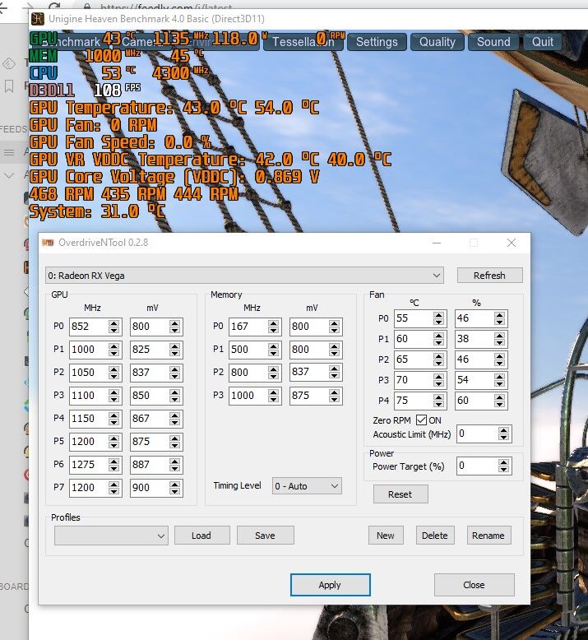Image resolution: width=588 pixels, height=640 pixels.
Task: Open Settings in the Heaven Benchmark menu
Action: pyautogui.click(x=376, y=42)
